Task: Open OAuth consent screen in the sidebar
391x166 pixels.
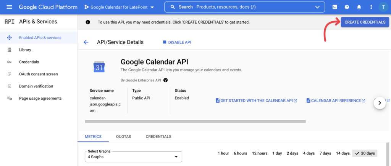Action: pos(39,74)
